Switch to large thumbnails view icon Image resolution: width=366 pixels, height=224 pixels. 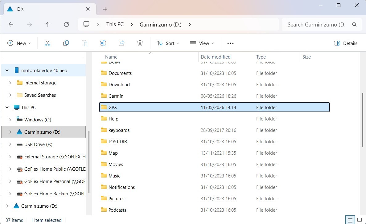pos(360,220)
